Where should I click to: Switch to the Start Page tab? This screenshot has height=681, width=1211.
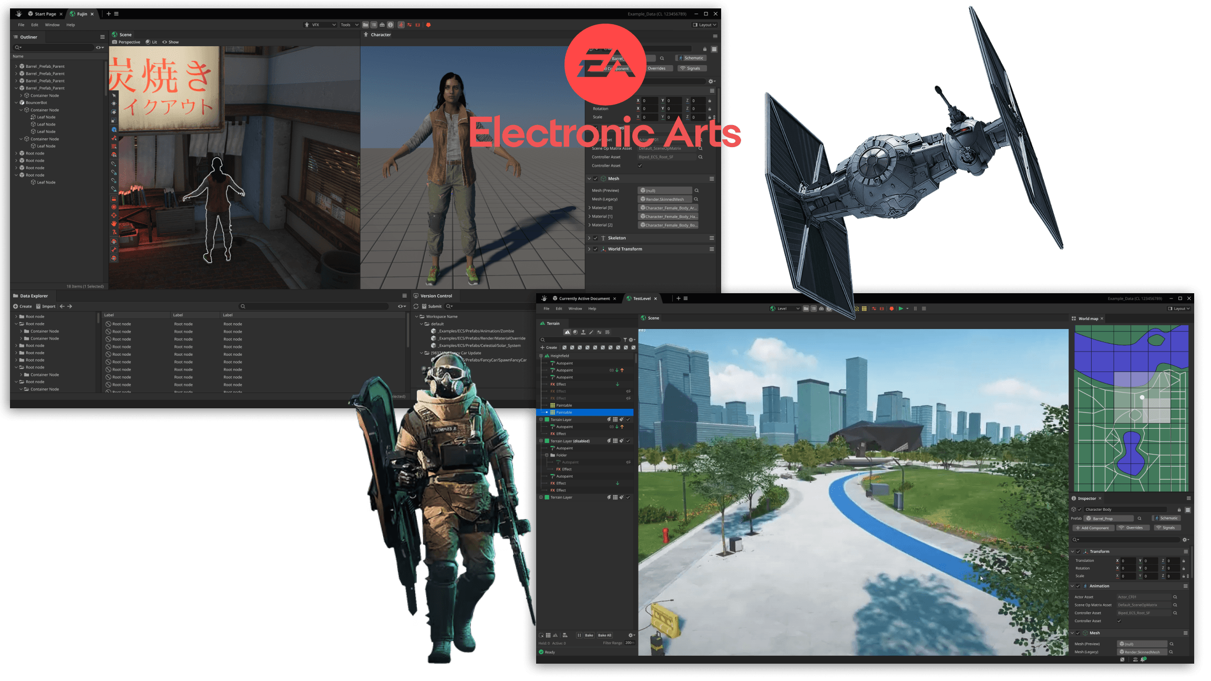click(45, 14)
